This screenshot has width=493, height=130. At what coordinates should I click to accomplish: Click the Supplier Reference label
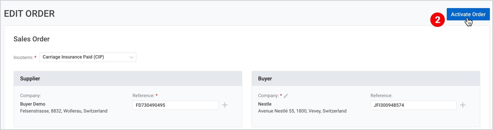144,96
